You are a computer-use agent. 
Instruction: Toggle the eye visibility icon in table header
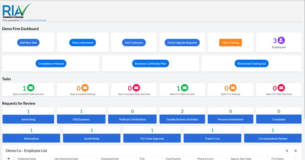coord(9,159)
